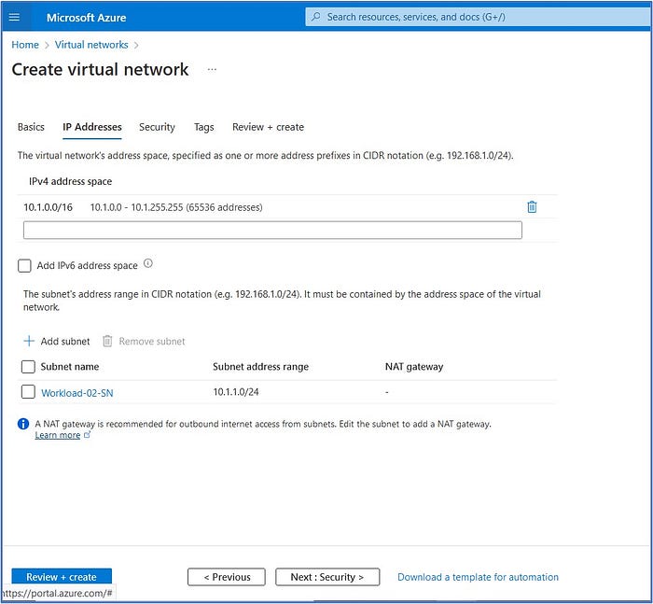Check the Workload-02-SN subnet row
This screenshot has width=653, height=604.
(28, 392)
